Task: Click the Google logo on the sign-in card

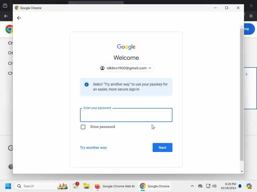Action: pos(126,47)
